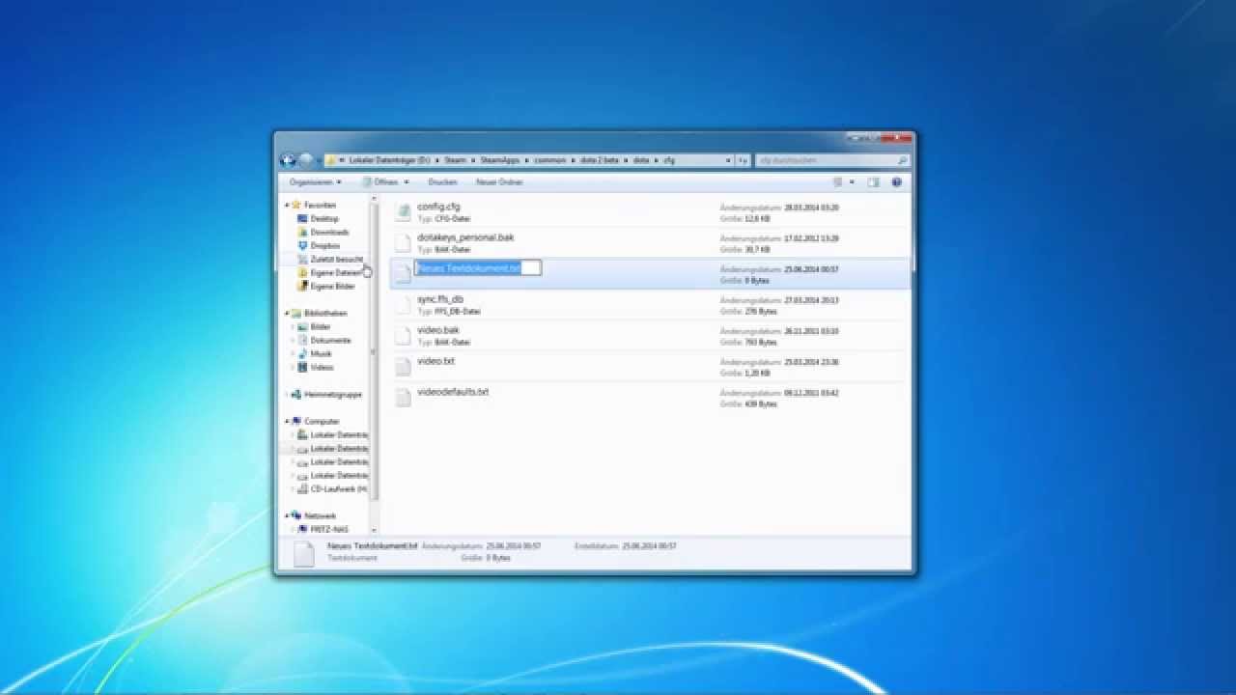
Task: Click inside the 'Neues Textdokument.txt' rename box
Action: coord(478,268)
